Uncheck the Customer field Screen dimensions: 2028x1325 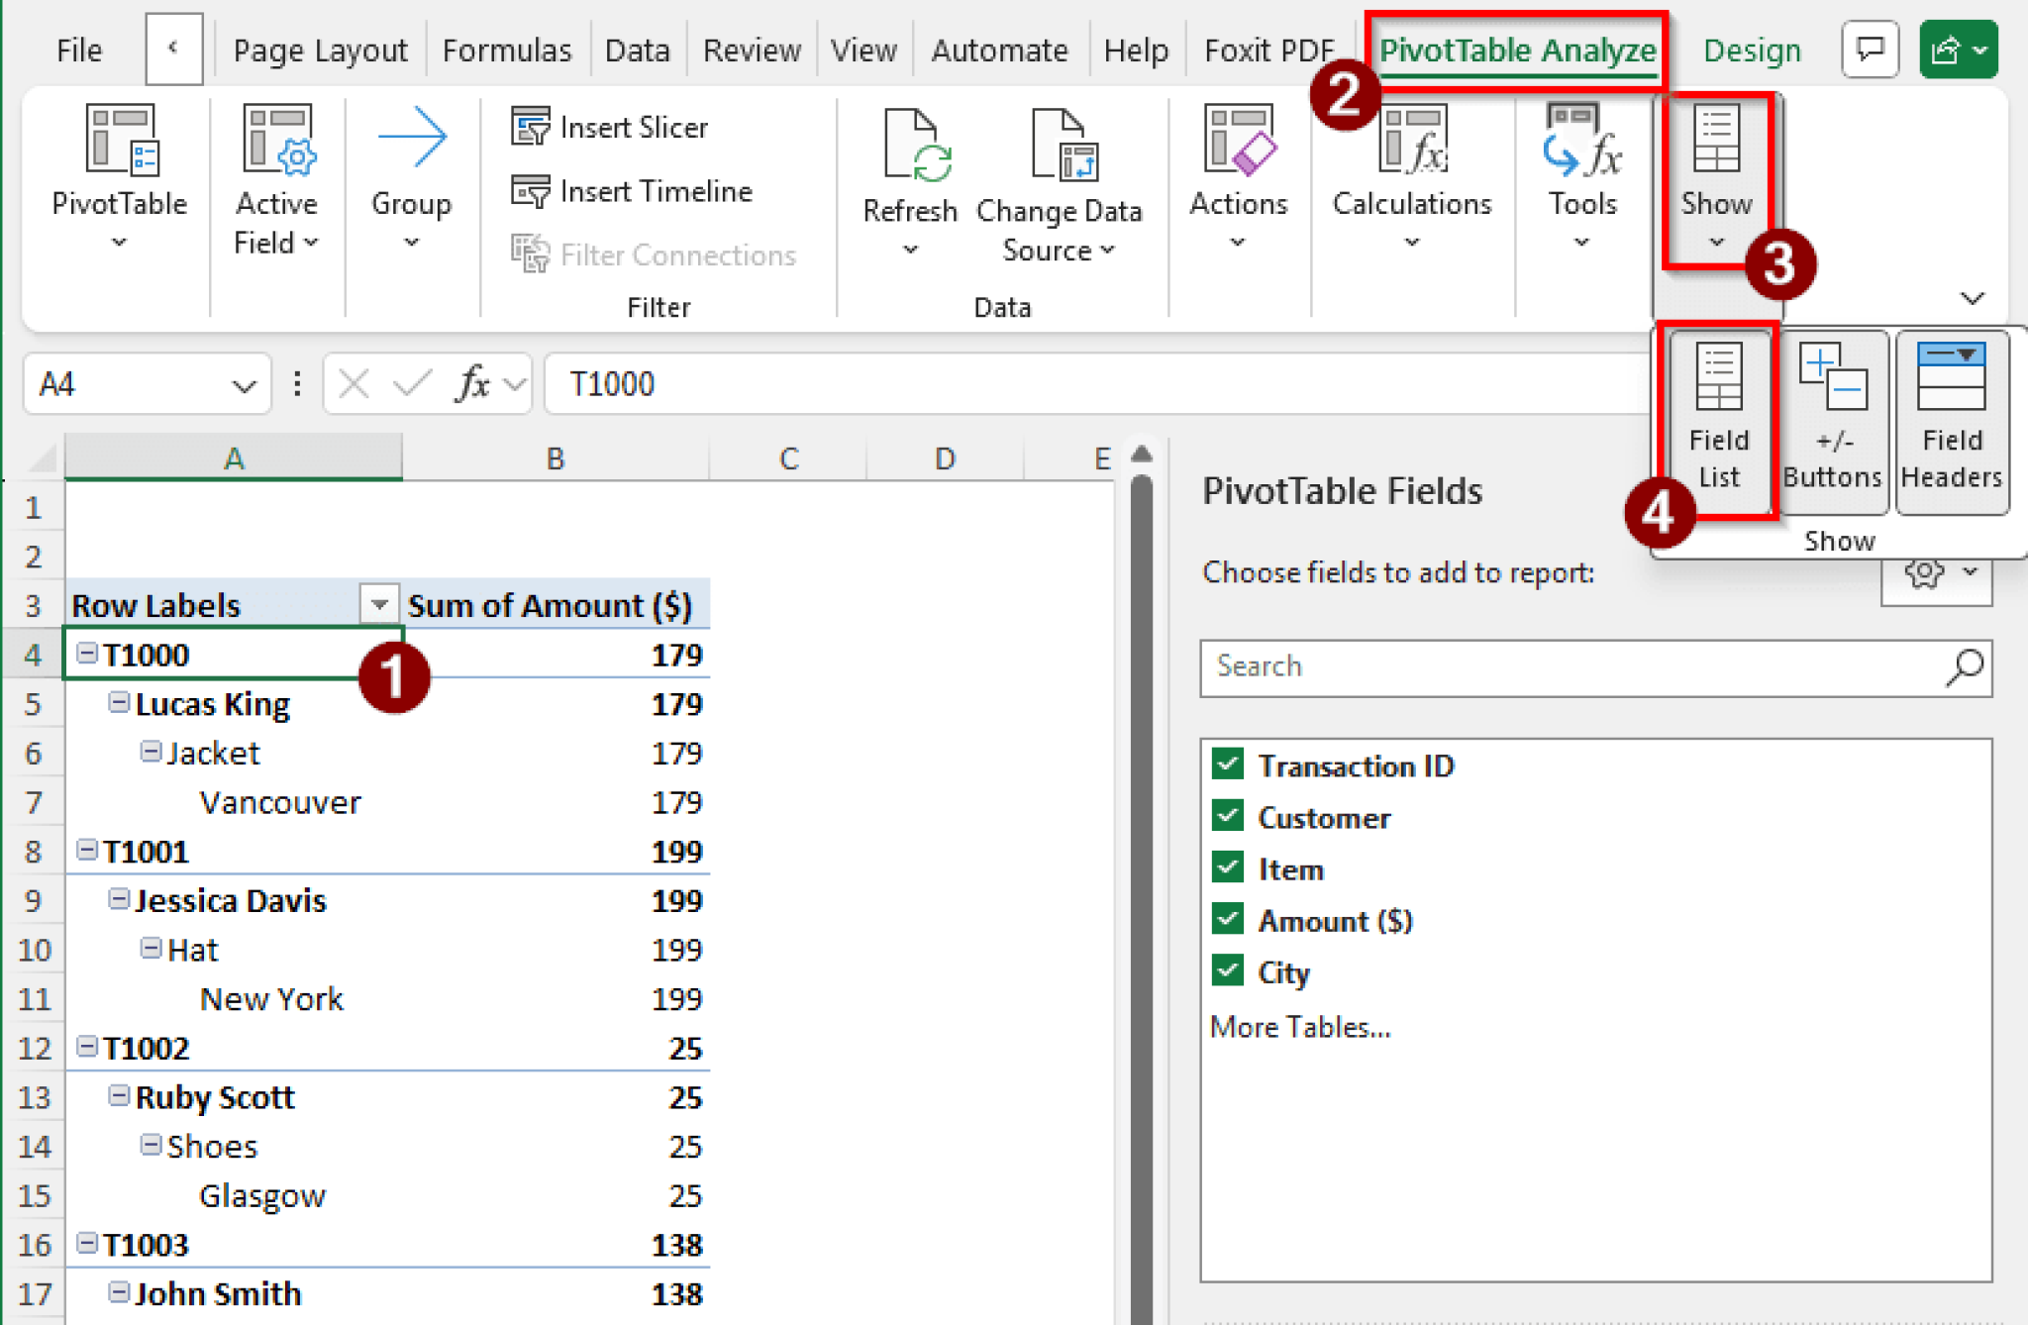[1228, 816]
